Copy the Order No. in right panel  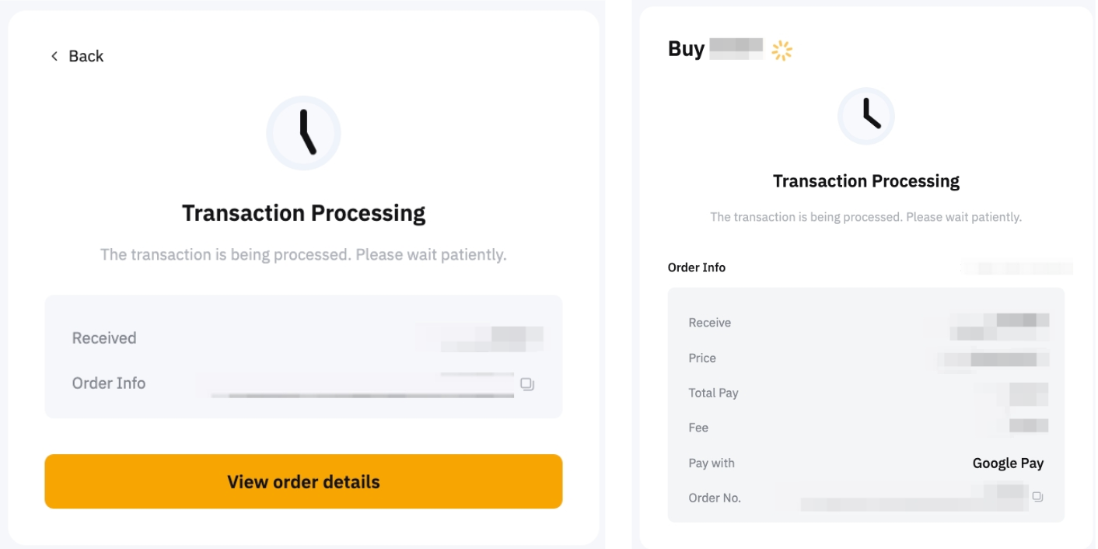click(x=1037, y=497)
